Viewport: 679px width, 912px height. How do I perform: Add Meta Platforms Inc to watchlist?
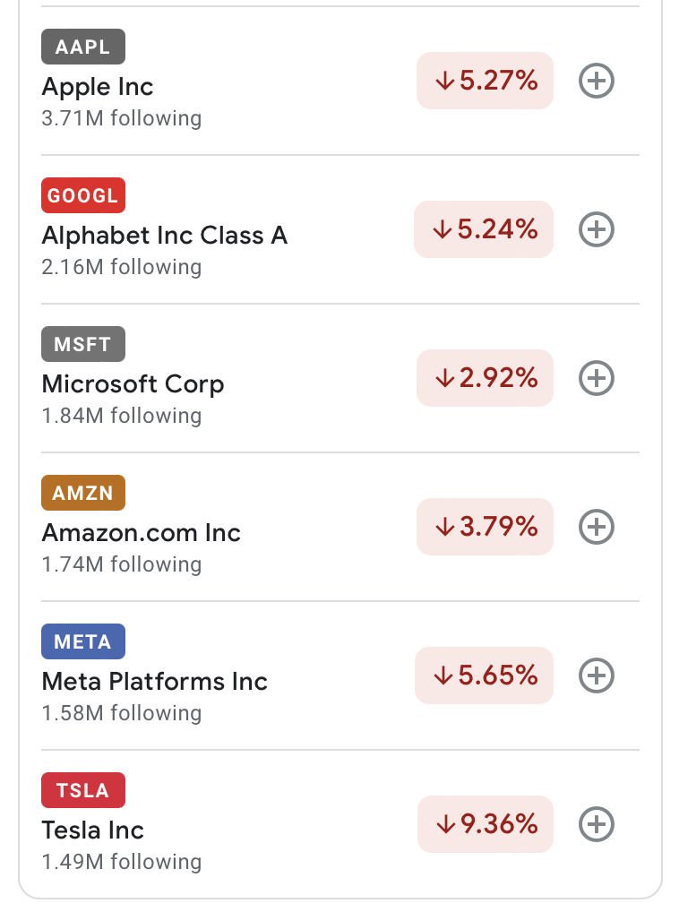pos(597,675)
